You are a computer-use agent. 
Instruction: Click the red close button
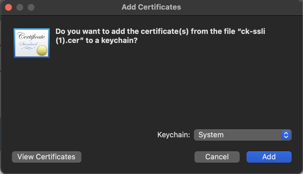point(8,7)
